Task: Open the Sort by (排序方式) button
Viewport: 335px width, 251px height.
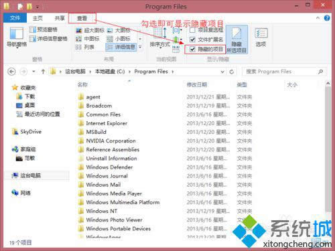Action: coord(160,38)
